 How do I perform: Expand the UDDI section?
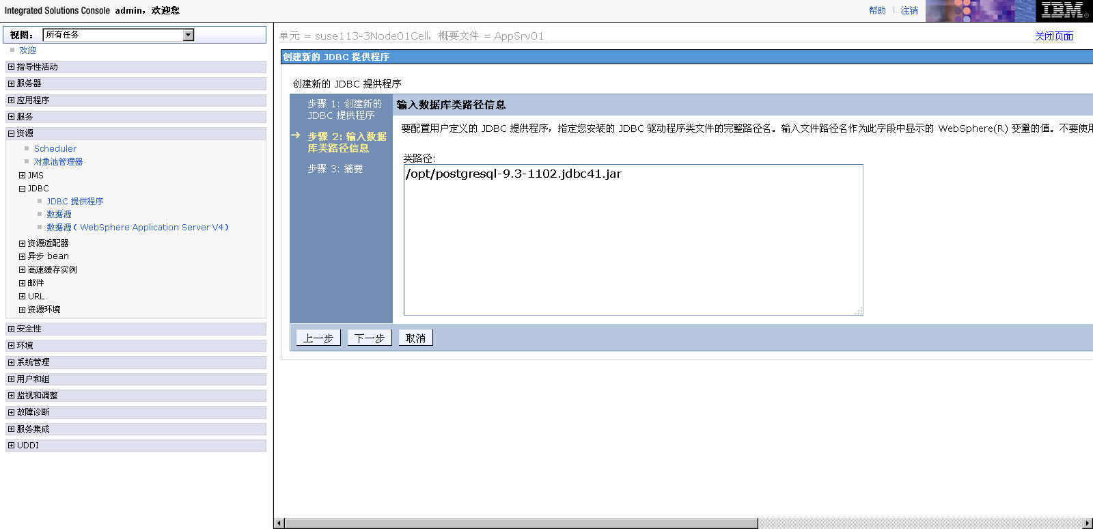11,446
